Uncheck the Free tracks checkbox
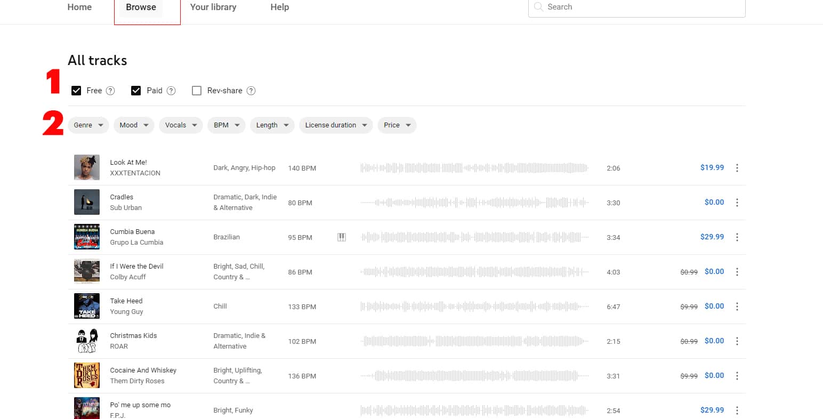This screenshot has height=419, width=823. [76, 91]
